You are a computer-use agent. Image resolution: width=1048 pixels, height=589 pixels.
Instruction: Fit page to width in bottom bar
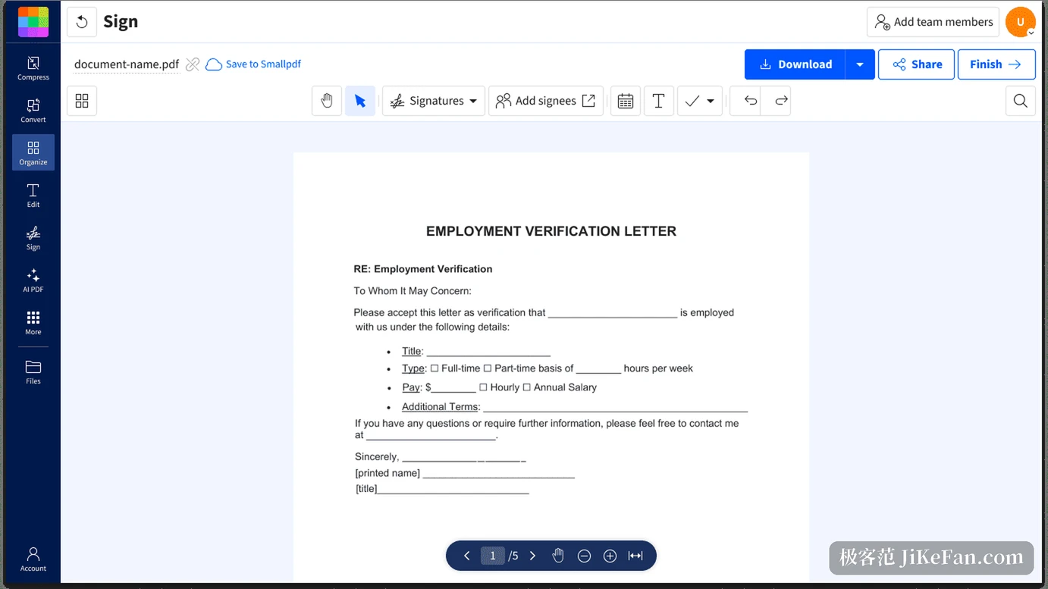click(635, 556)
